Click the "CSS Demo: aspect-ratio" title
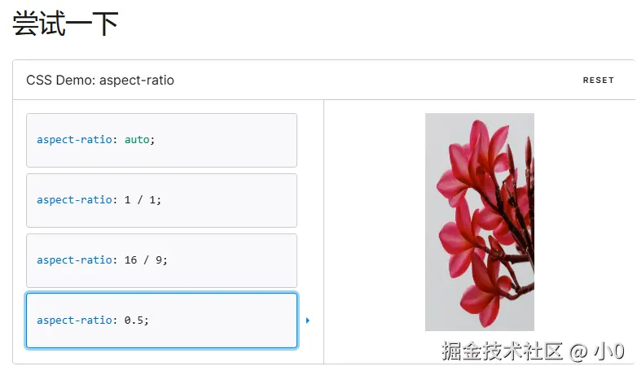Viewport: 637px width, 375px height. click(100, 81)
